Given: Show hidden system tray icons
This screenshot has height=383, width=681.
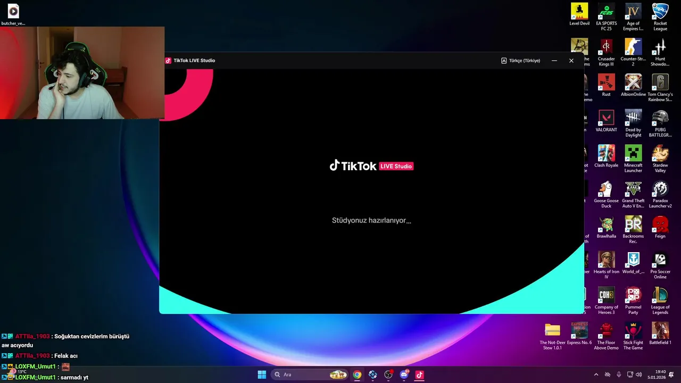Looking at the screenshot, I should (x=596, y=374).
